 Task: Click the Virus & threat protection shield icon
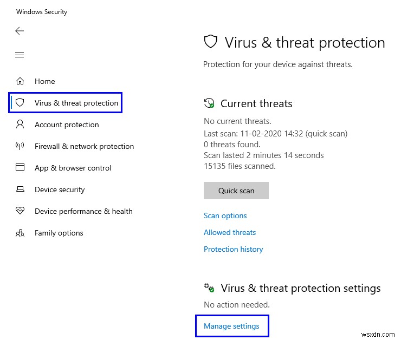pyautogui.click(x=20, y=103)
